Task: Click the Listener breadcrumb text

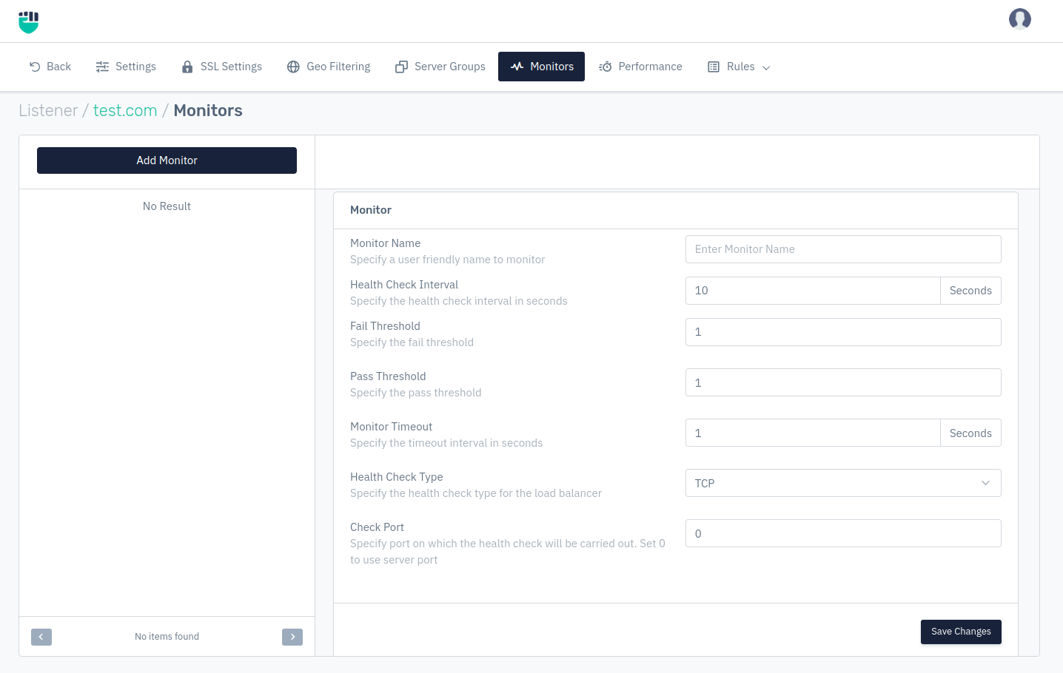Action: click(48, 111)
